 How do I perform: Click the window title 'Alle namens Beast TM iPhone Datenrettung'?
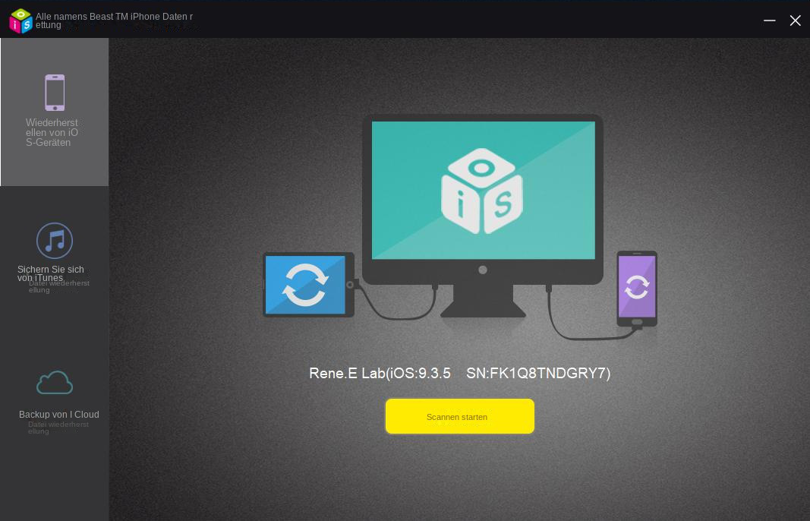click(x=114, y=21)
